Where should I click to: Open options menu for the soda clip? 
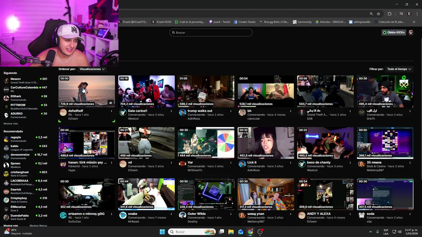pos(410,214)
